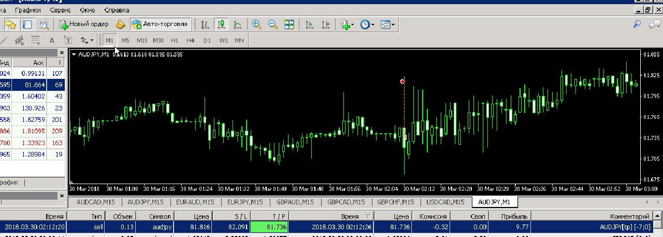The height and width of the screenshot is (237, 663).
Task: Switch chart to candlesticks type
Action: (222, 24)
